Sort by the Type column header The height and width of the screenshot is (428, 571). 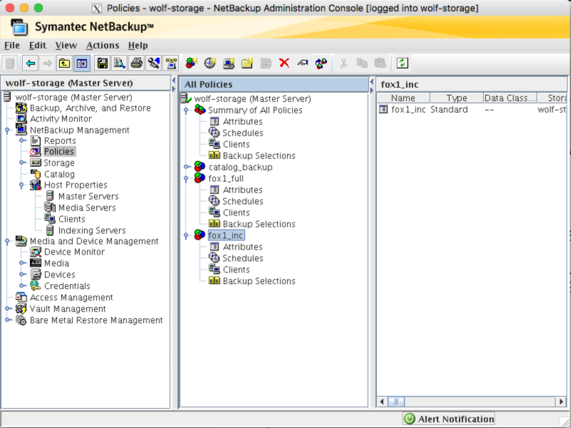click(x=457, y=98)
